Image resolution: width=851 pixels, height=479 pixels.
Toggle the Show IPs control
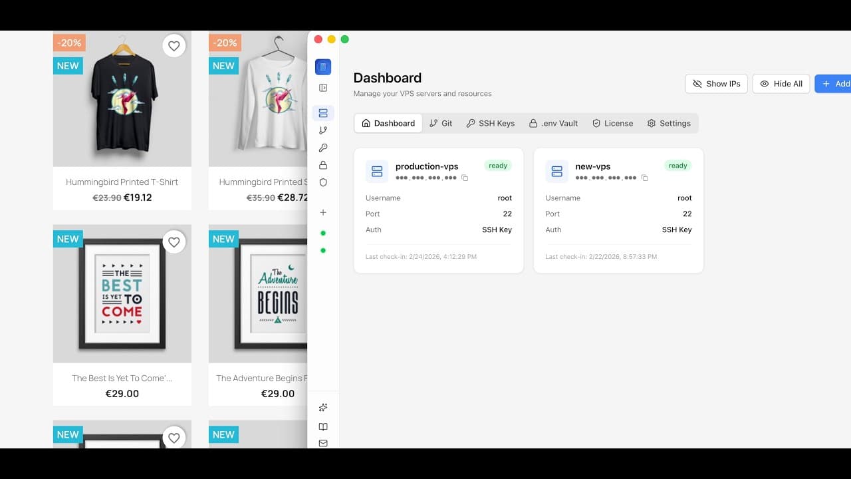[716, 84]
